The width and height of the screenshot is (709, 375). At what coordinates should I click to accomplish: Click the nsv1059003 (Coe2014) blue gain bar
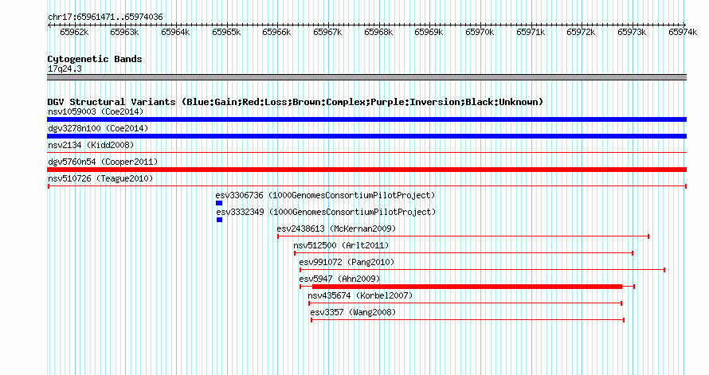click(366, 119)
